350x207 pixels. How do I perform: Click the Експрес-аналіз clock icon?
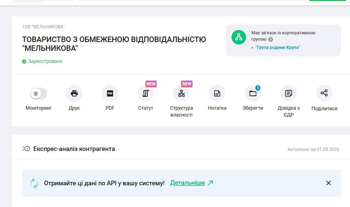(26, 149)
